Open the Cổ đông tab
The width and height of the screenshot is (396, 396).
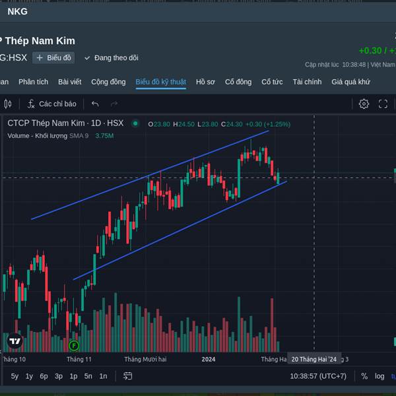point(238,82)
